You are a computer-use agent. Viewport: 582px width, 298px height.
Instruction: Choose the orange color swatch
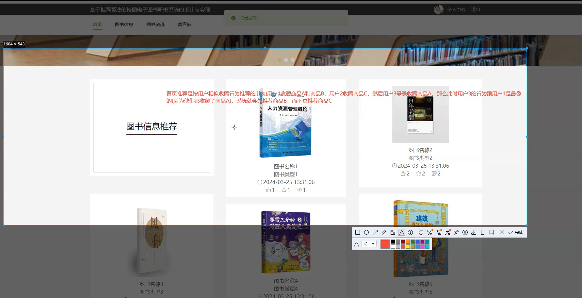408,242
